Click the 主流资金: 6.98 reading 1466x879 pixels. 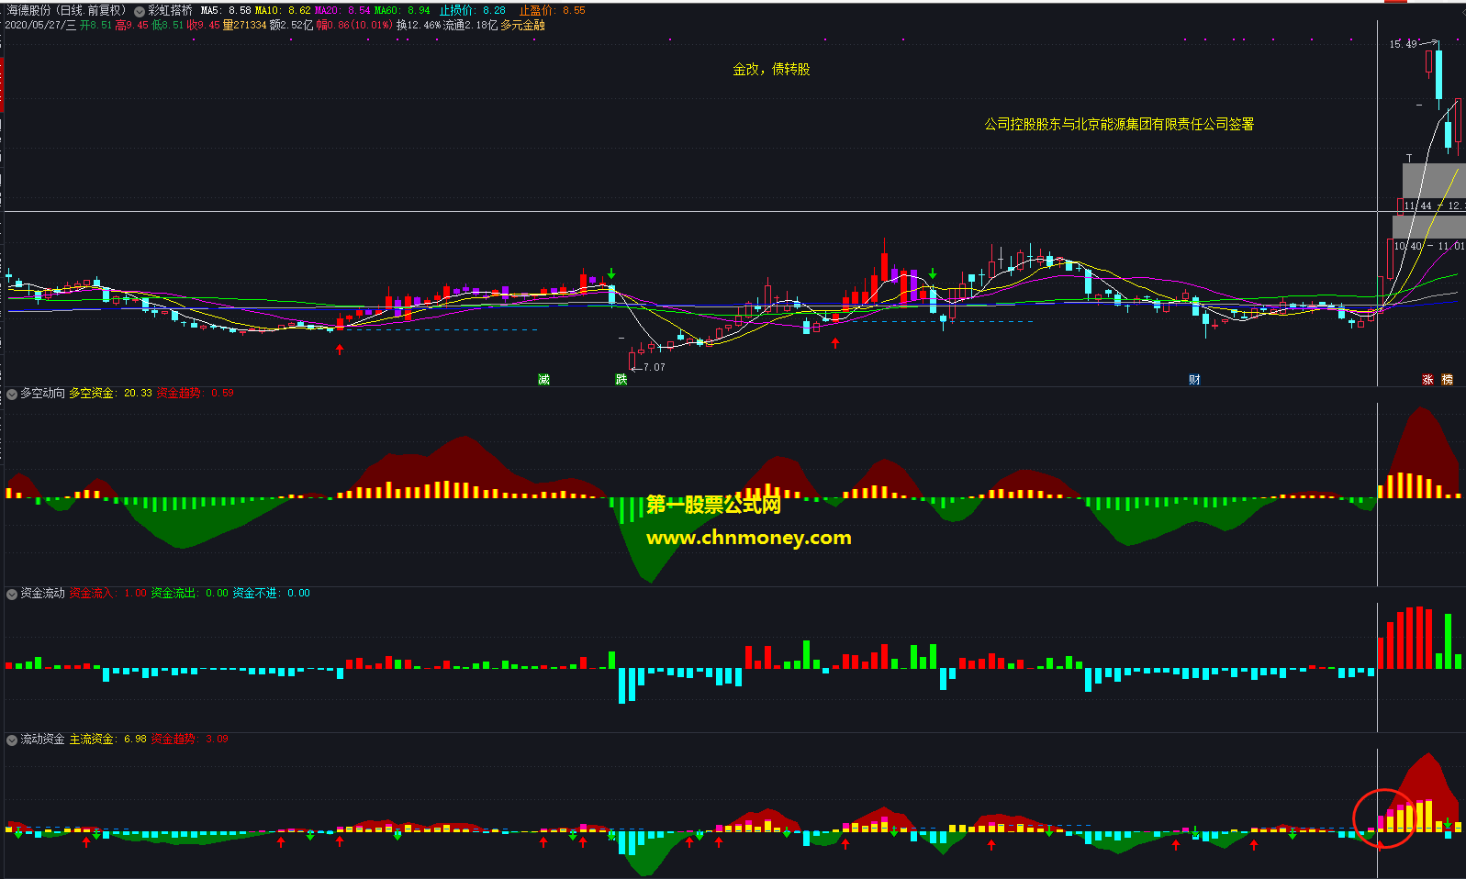click(x=108, y=739)
